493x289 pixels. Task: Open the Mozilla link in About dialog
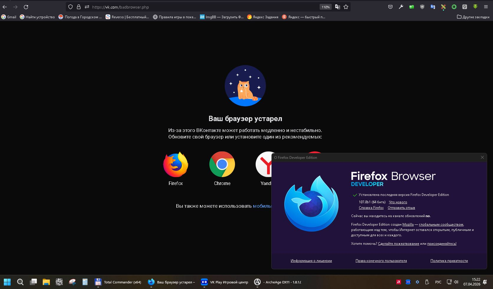[x=408, y=224]
